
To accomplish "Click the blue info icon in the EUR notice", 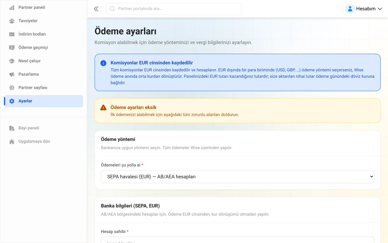I will coord(103,63).
